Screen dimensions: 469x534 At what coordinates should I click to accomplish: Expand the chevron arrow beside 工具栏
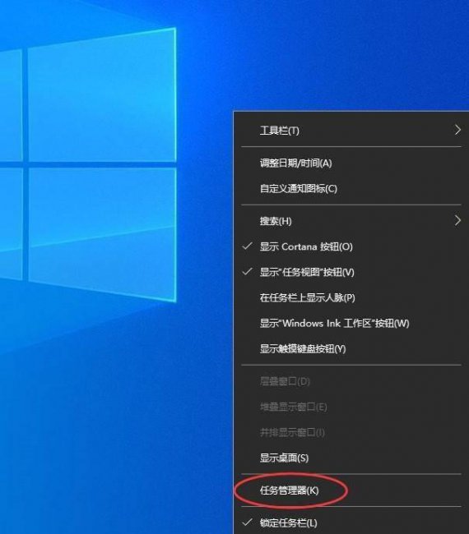[x=457, y=130]
